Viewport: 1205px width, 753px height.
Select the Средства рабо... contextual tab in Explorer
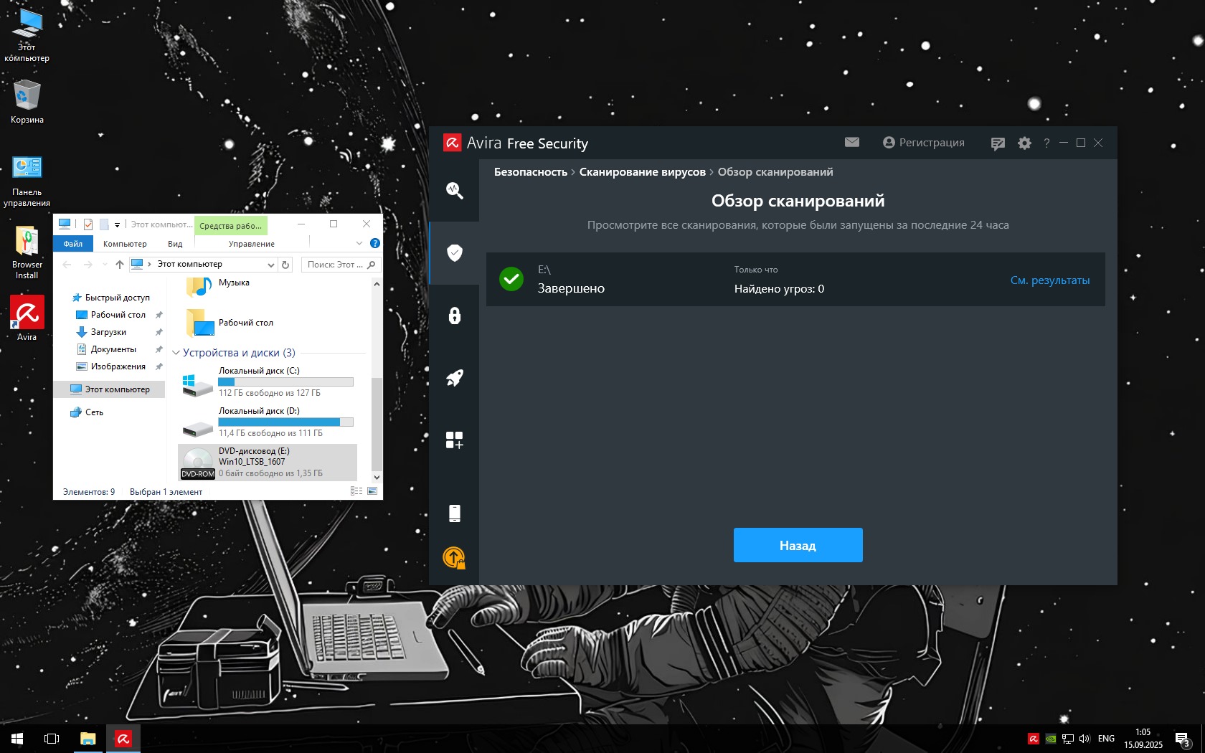230,225
